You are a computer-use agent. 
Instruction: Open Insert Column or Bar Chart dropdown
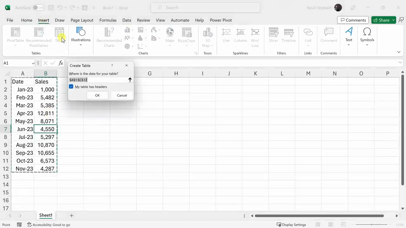click(x=129, y=30)
